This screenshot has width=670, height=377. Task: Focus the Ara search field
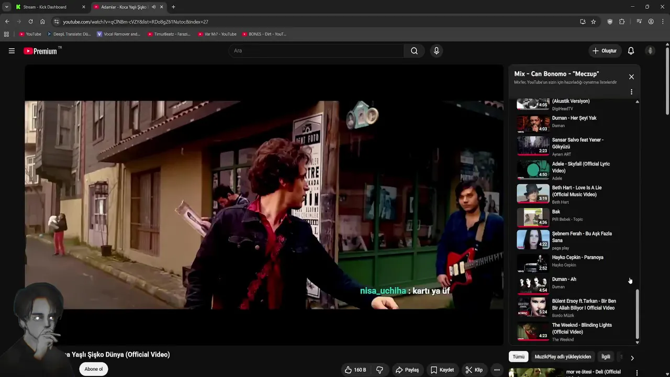click(316, 51)
